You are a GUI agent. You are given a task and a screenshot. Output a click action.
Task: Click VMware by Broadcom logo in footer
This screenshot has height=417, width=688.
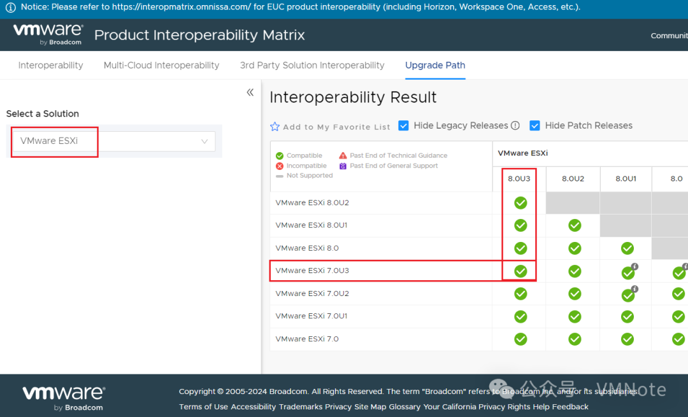[x=64, y=398]
